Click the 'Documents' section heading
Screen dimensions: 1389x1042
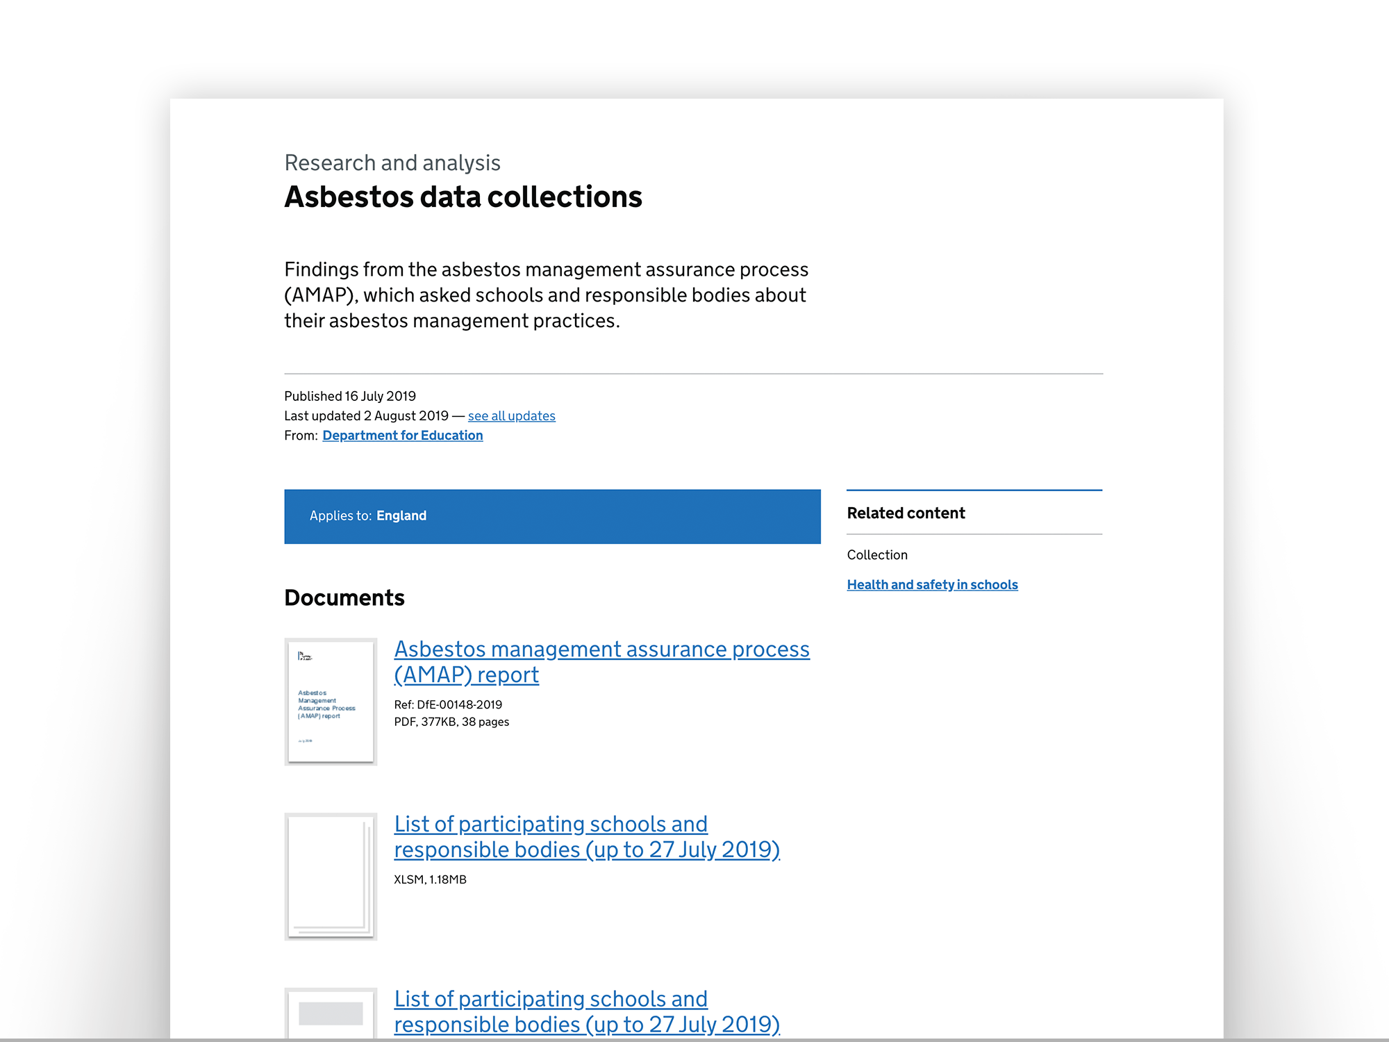click(x=344, y=597)
